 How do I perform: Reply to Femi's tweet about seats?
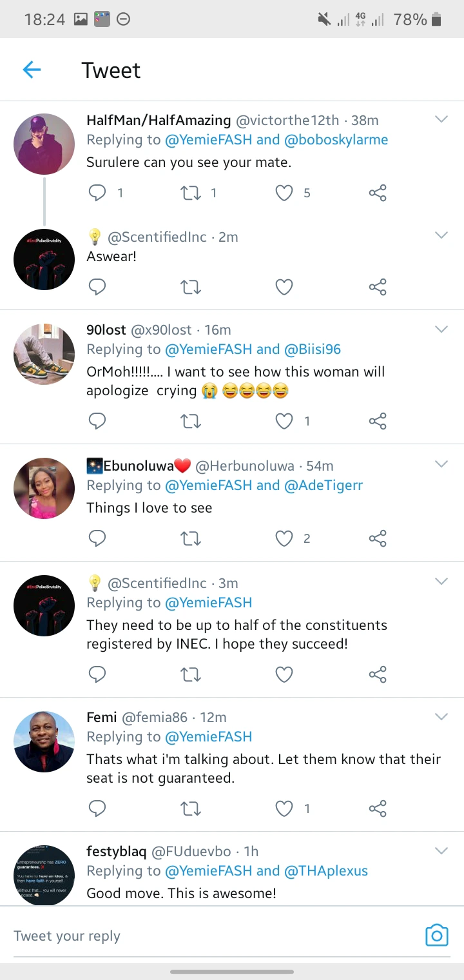(97, 808)
